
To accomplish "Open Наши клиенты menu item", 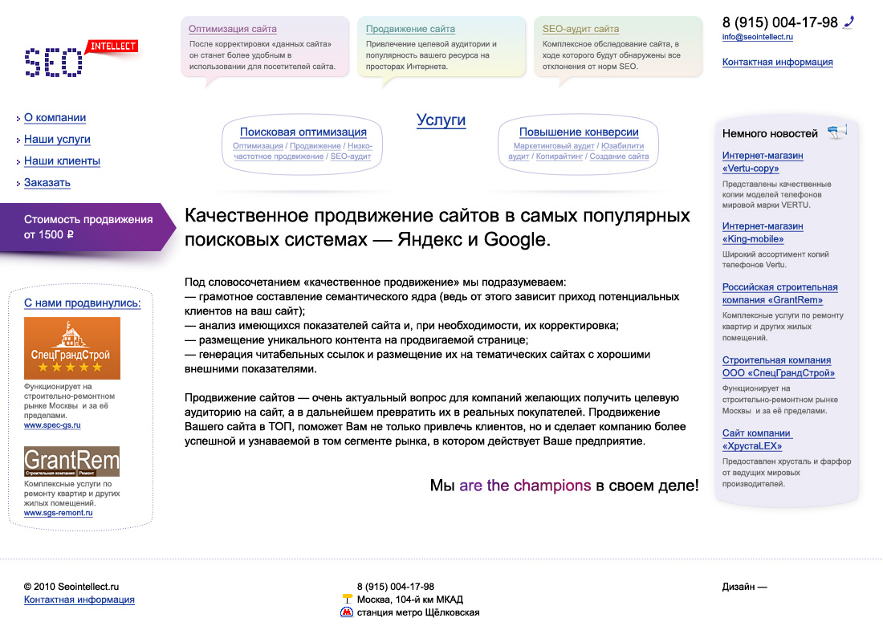I will pyautogui.click(x=62, y=161).
